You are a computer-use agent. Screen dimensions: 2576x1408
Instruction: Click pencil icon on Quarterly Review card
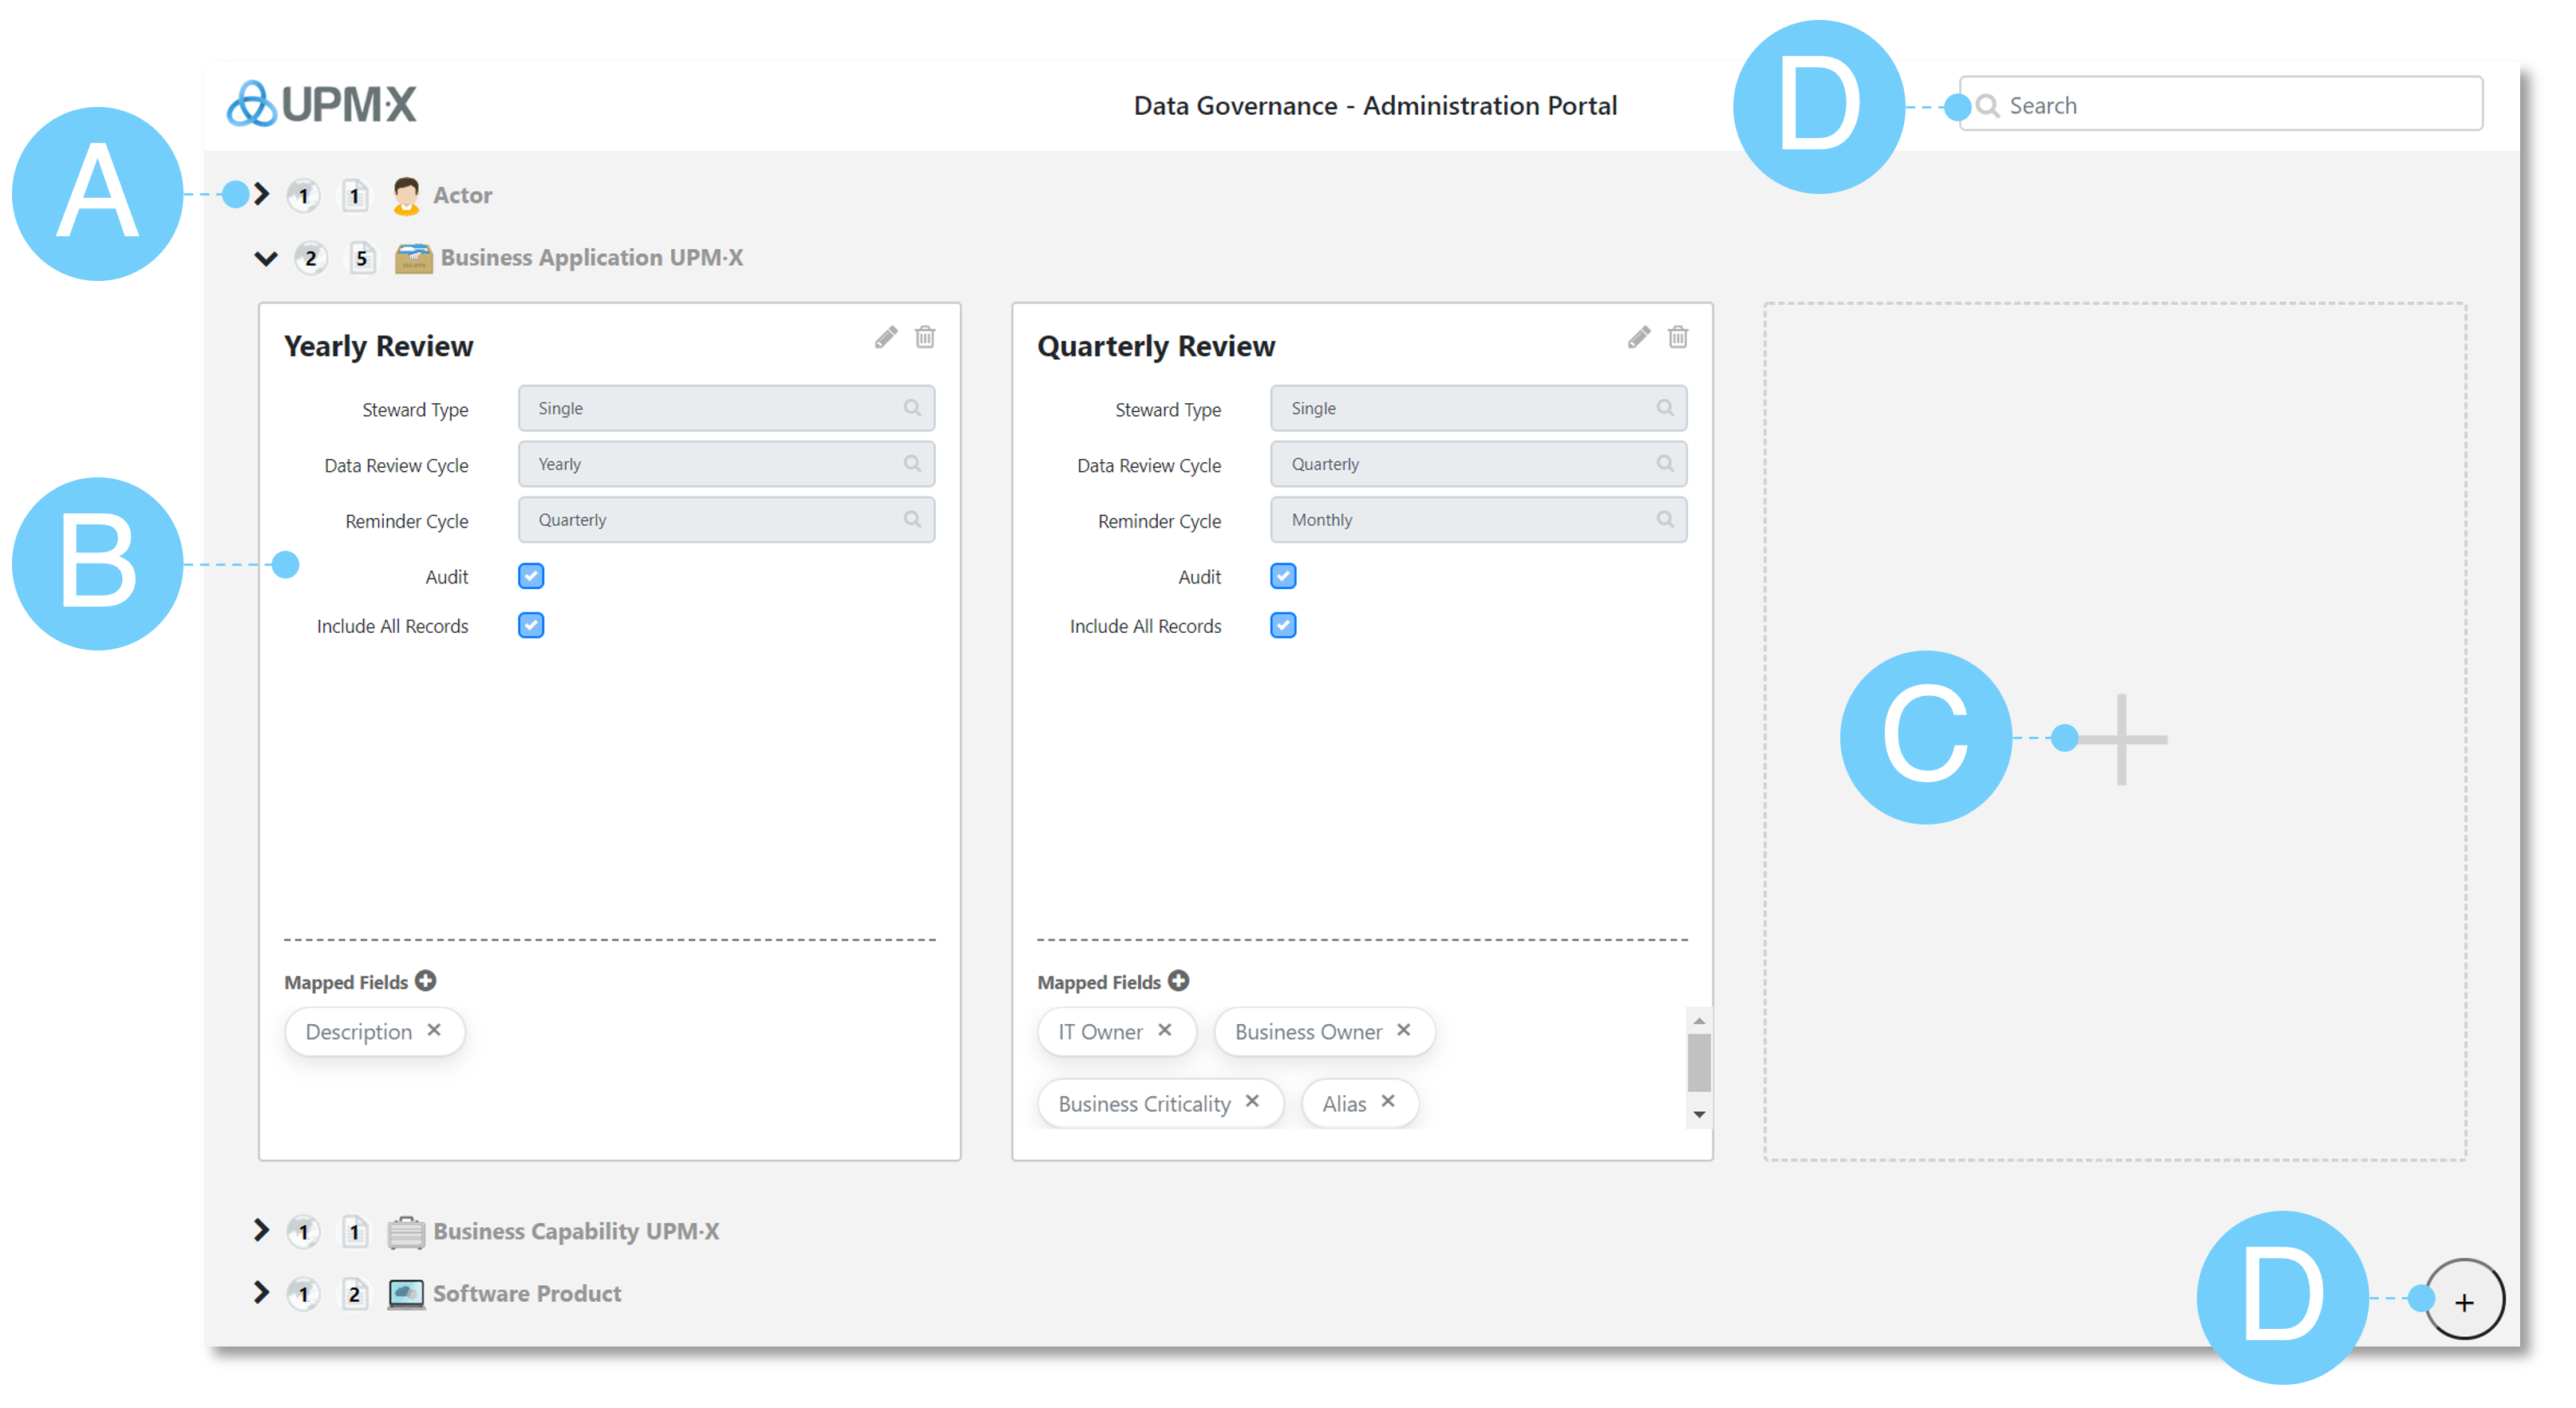[1638, 337]
